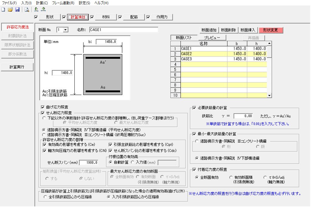This screenshot has width=311, height=207.
Task: Open the 断面 No. dropdown
Action: pos(66,30)
